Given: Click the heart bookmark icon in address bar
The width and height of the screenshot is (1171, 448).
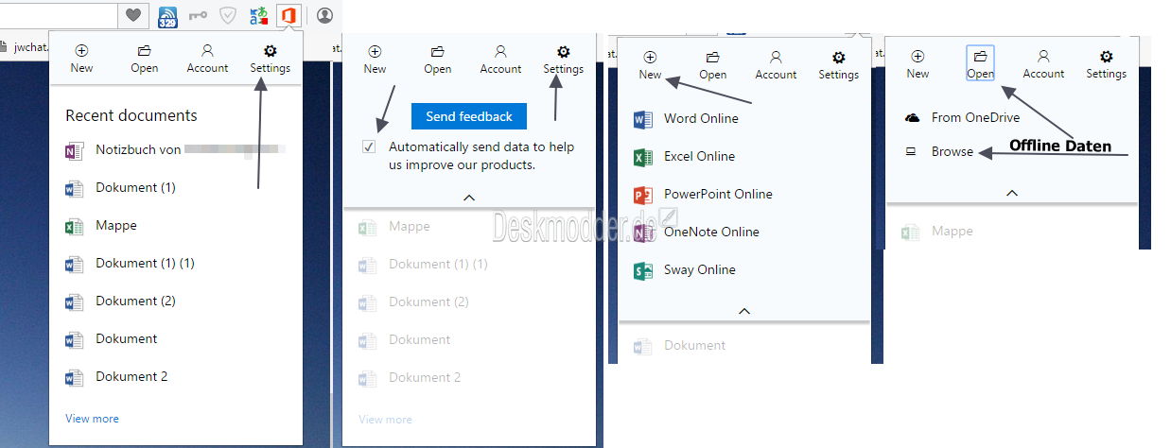Looking at the screenshot, I should (133, 16).
